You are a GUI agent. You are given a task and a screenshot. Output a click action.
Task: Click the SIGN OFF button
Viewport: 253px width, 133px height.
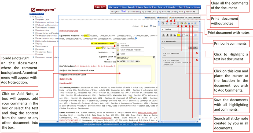click(100, 7)
